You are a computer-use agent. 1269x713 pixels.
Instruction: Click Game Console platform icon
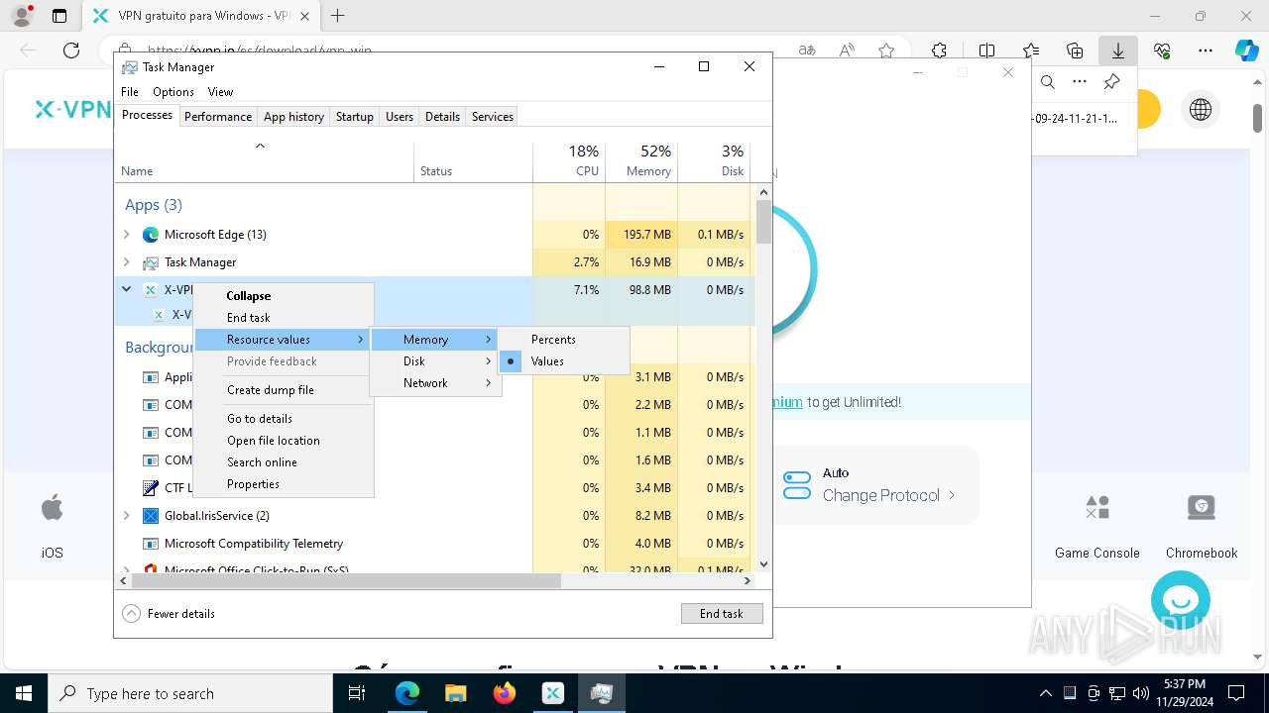(x=1097, y=509)
